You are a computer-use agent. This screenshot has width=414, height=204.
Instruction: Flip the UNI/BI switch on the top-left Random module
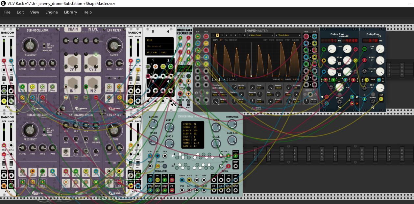coord(5,80)
